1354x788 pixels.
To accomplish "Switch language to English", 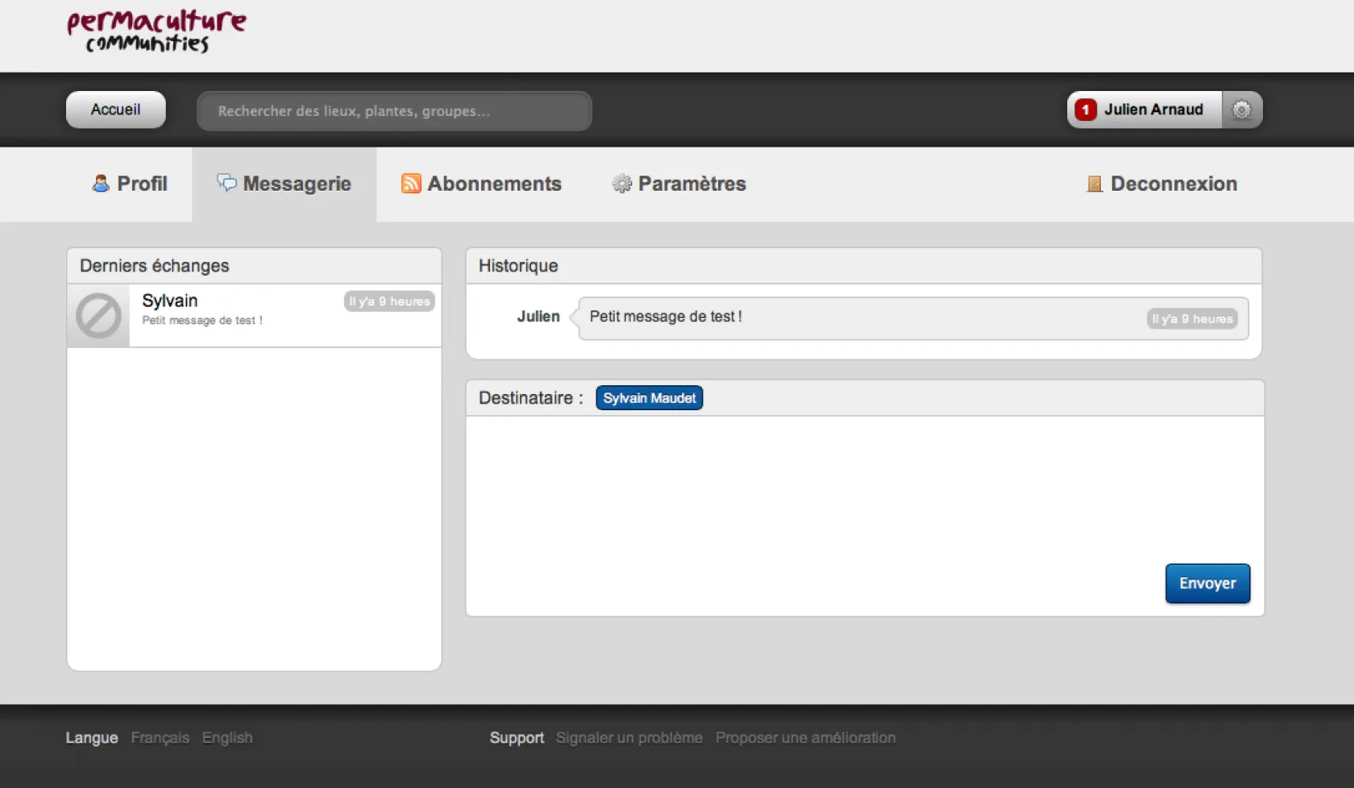I will point(227,738).
